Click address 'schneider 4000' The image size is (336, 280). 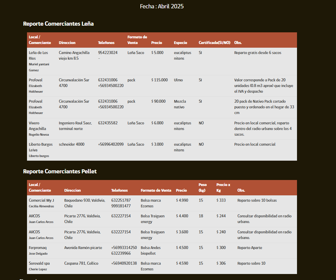pos(72,144)
